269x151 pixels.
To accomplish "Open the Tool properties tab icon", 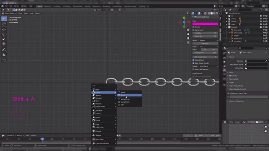I will coord(224,53).
